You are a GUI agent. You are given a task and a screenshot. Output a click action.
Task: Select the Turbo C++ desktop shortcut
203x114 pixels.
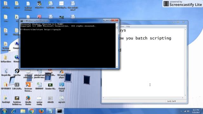(x=39, y=5)
